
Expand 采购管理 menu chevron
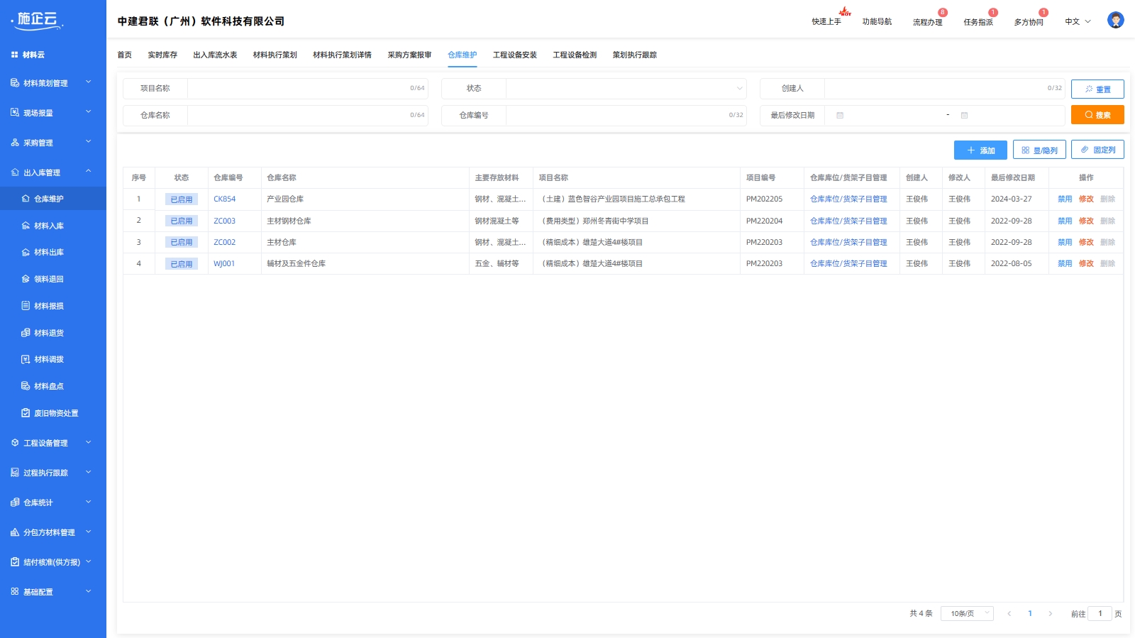pyautogui.click(x=89, y=142)
